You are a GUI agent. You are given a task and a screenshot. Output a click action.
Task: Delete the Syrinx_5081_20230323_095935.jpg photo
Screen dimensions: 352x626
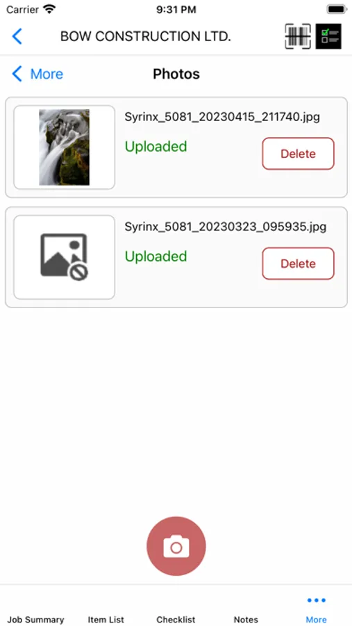click(x=298, y=264)
